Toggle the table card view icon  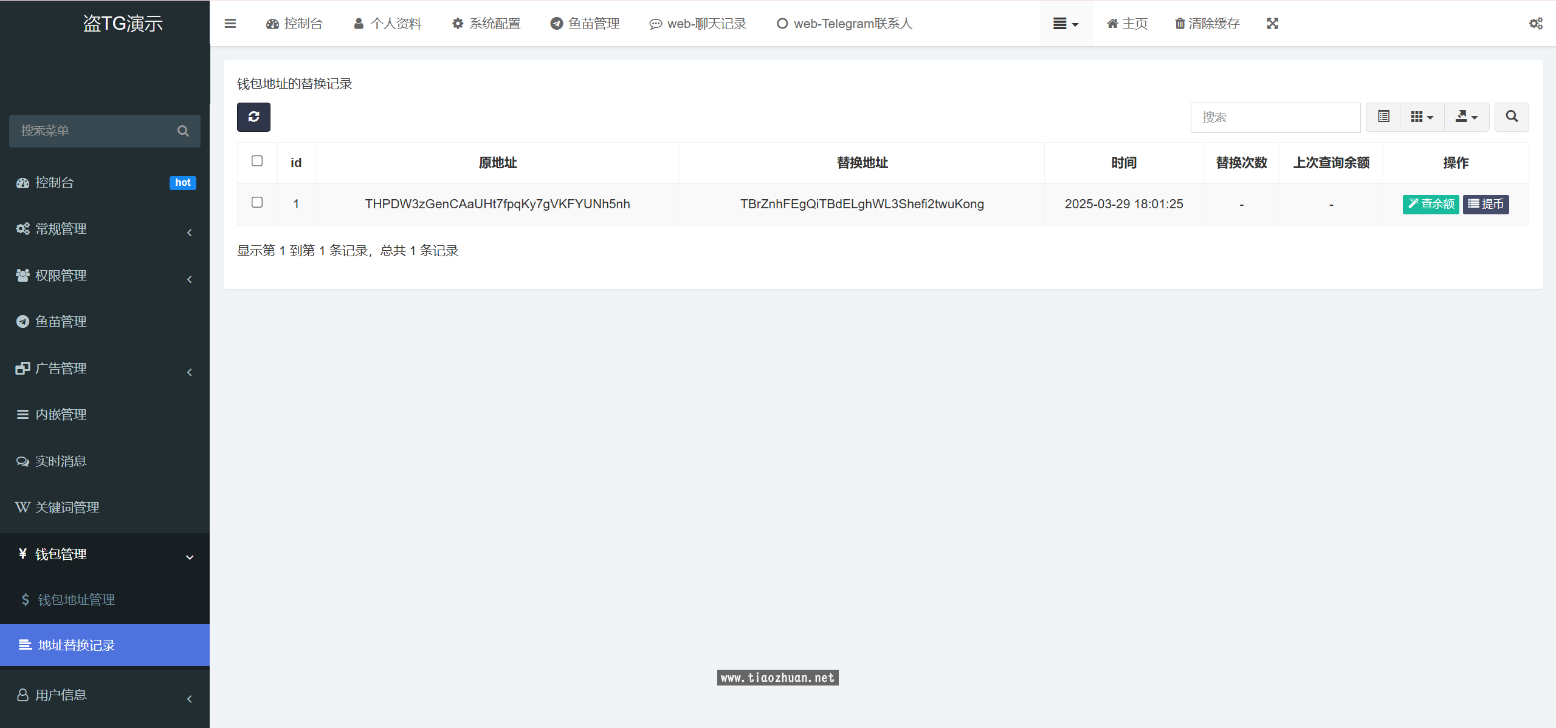pyautogui.click(x=1383, y=117)
